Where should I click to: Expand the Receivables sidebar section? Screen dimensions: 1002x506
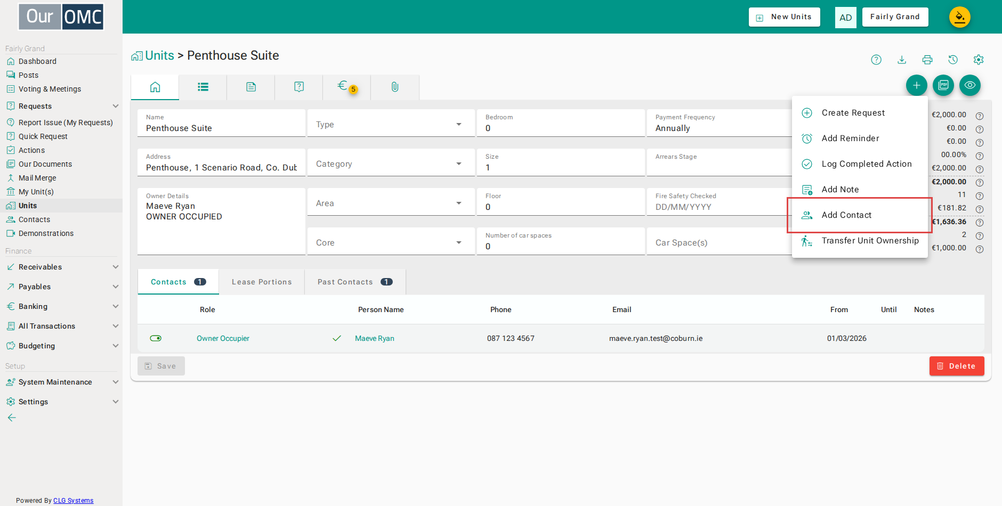[61, 267]
